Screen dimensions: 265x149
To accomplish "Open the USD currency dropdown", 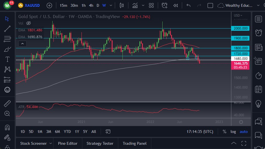I will pyautogui.click(x=238, y=16).
